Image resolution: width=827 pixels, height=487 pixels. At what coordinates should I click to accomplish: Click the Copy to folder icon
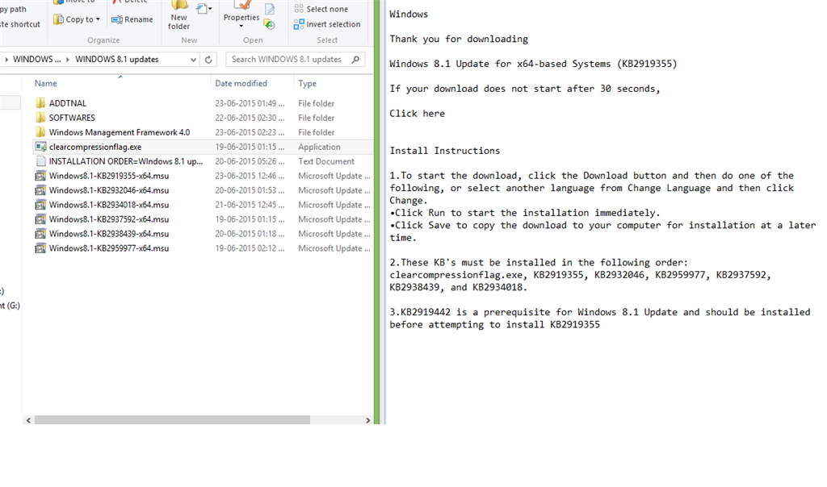pyautogui.click(x=58, y=19)
